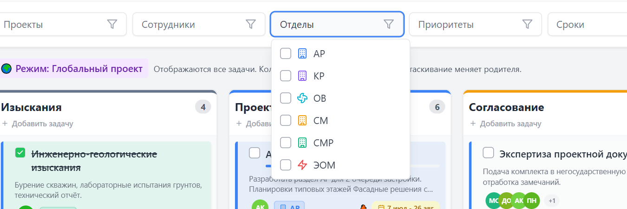Click the Изыскания task count 4
The image size is (627, 209).
[x=203, y=107]
